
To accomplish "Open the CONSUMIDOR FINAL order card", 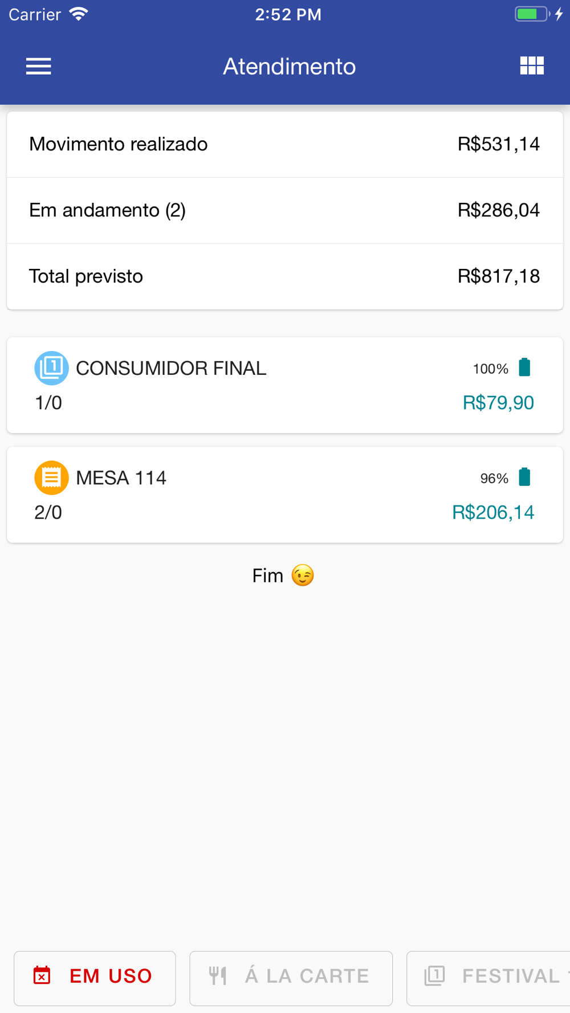I will coord(285,385).
